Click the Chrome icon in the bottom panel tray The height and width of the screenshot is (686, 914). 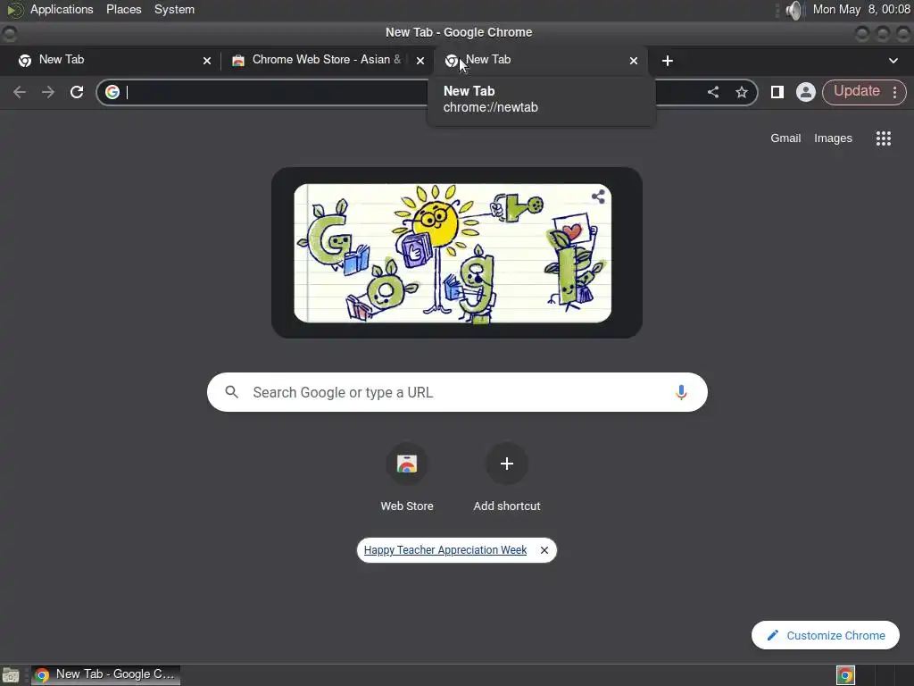(845, 675)
